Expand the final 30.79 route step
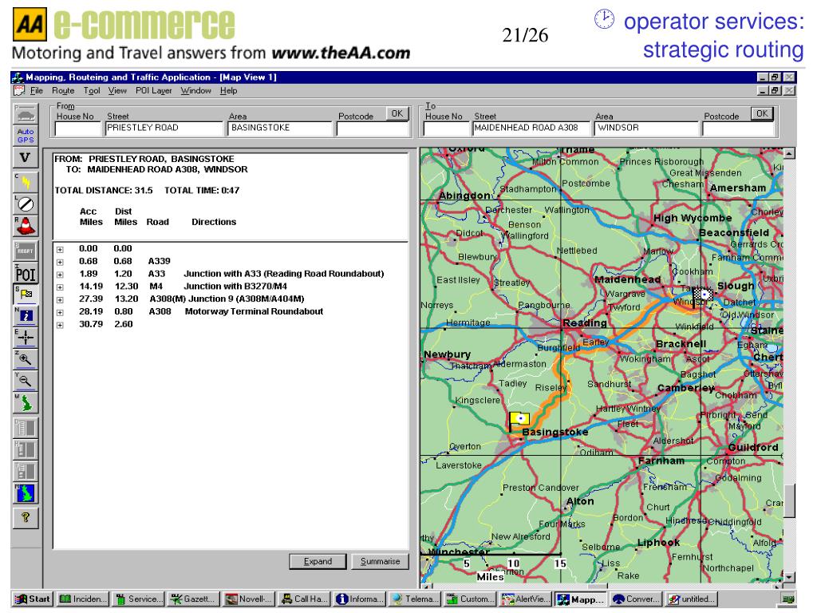This screenshot has width=817, height=613. pyautogui.click(x=60, y=326)
